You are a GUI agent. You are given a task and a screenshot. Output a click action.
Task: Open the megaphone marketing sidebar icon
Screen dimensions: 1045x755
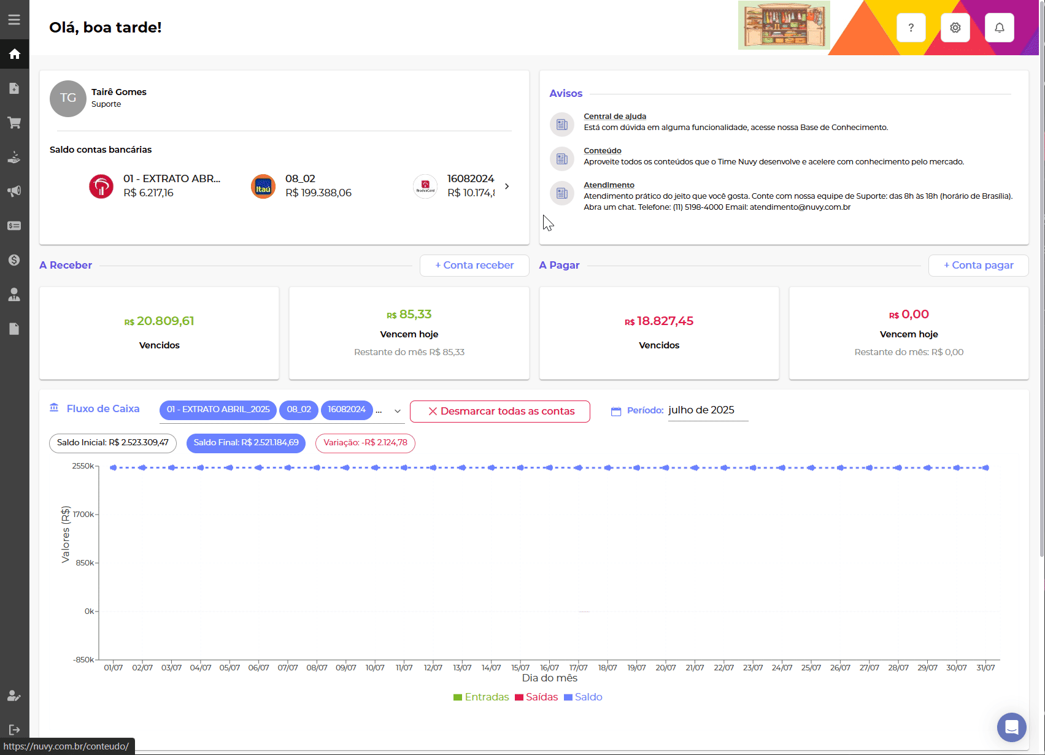(14, 191)
